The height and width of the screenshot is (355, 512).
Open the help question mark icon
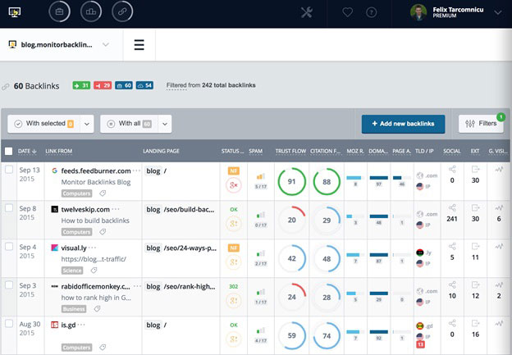coord(372,12)
